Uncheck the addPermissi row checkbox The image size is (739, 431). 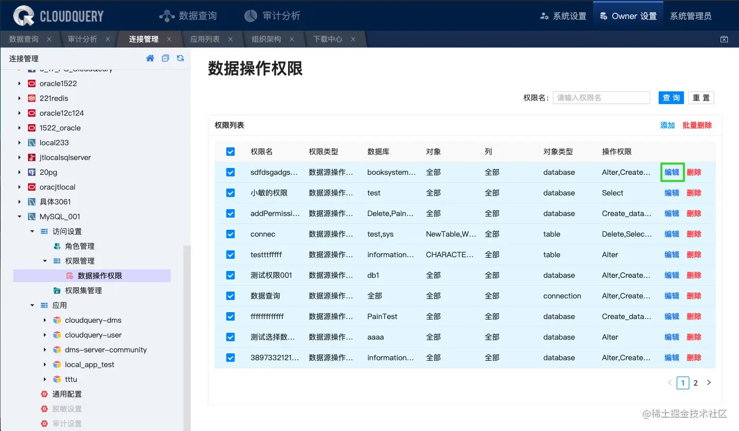pos(230,213)
